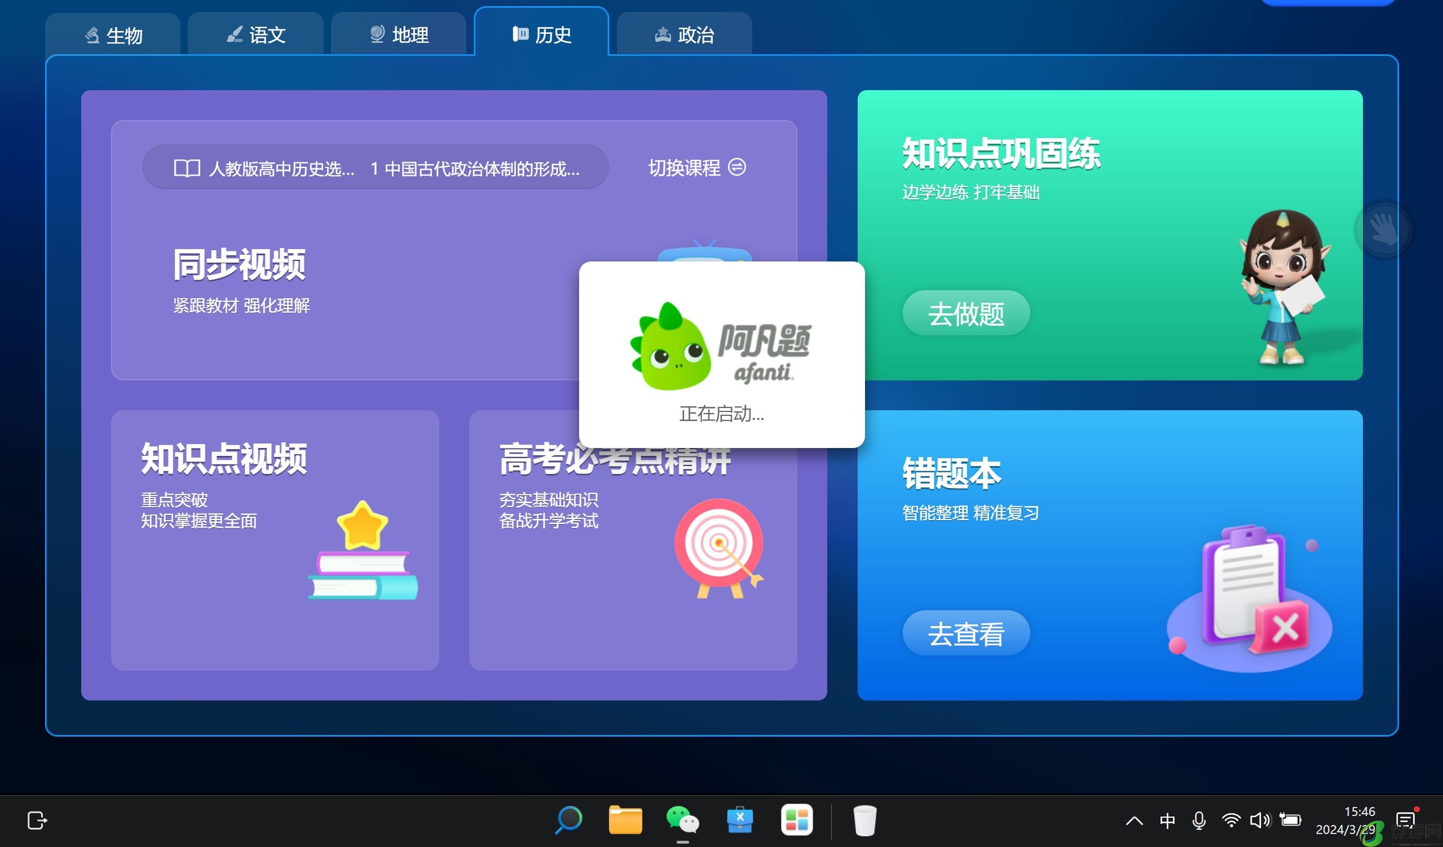Switch to the 政治 subject tab
This screenshot has height=847, width=1443.
684,34
